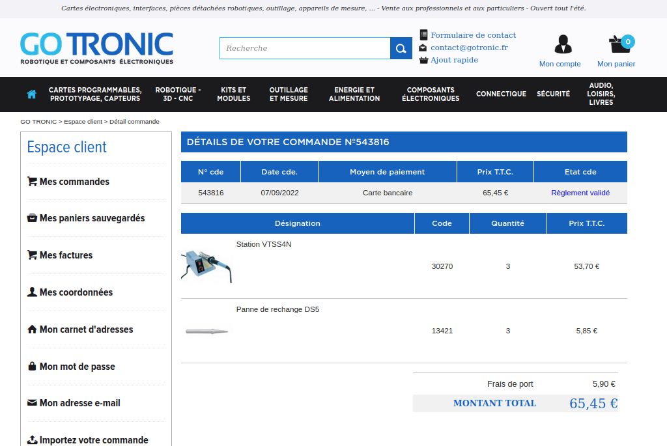
Task: Click the Formulaire de contact link
Action: coord(473,35)
